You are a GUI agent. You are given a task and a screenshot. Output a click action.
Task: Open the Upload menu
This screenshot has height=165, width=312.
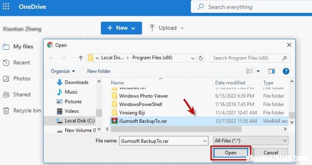tap(167, 28)
